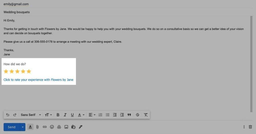
Task: Insert signature using the pen icon
Action: tap(80, 127)
